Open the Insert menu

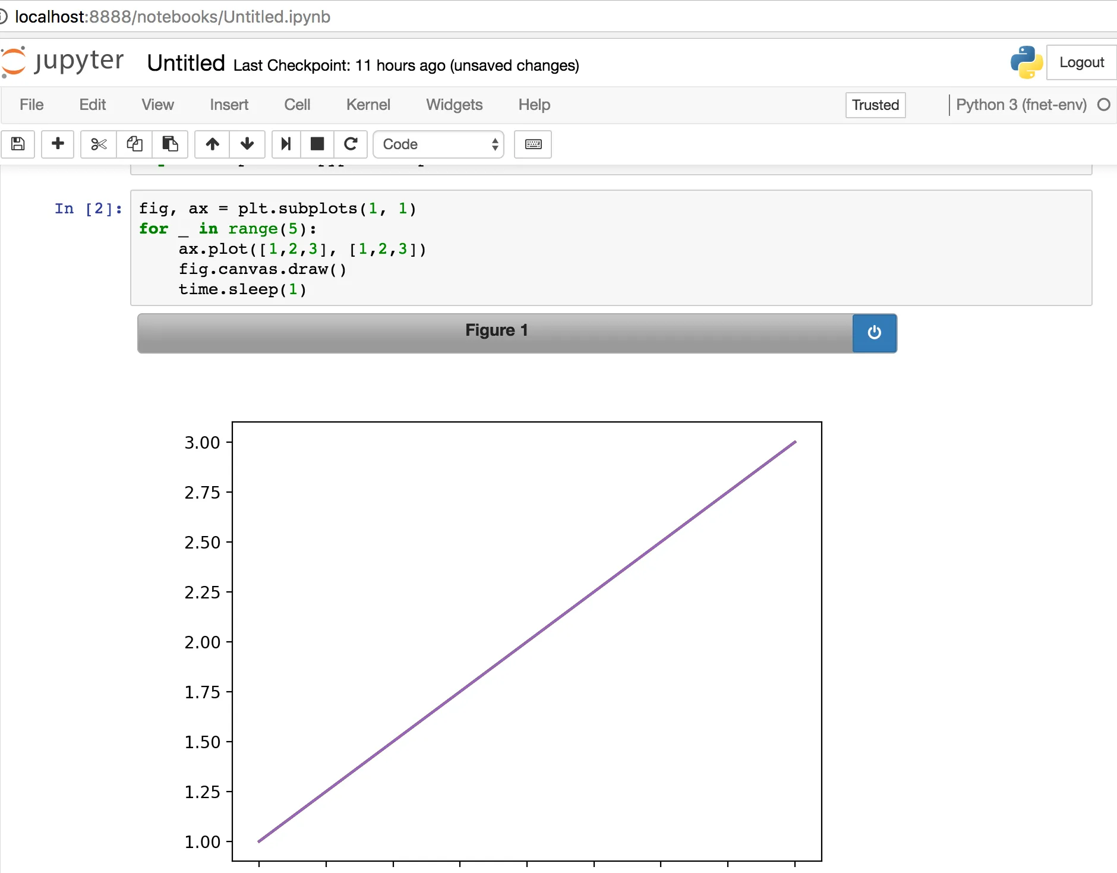[x=229, y=105]
